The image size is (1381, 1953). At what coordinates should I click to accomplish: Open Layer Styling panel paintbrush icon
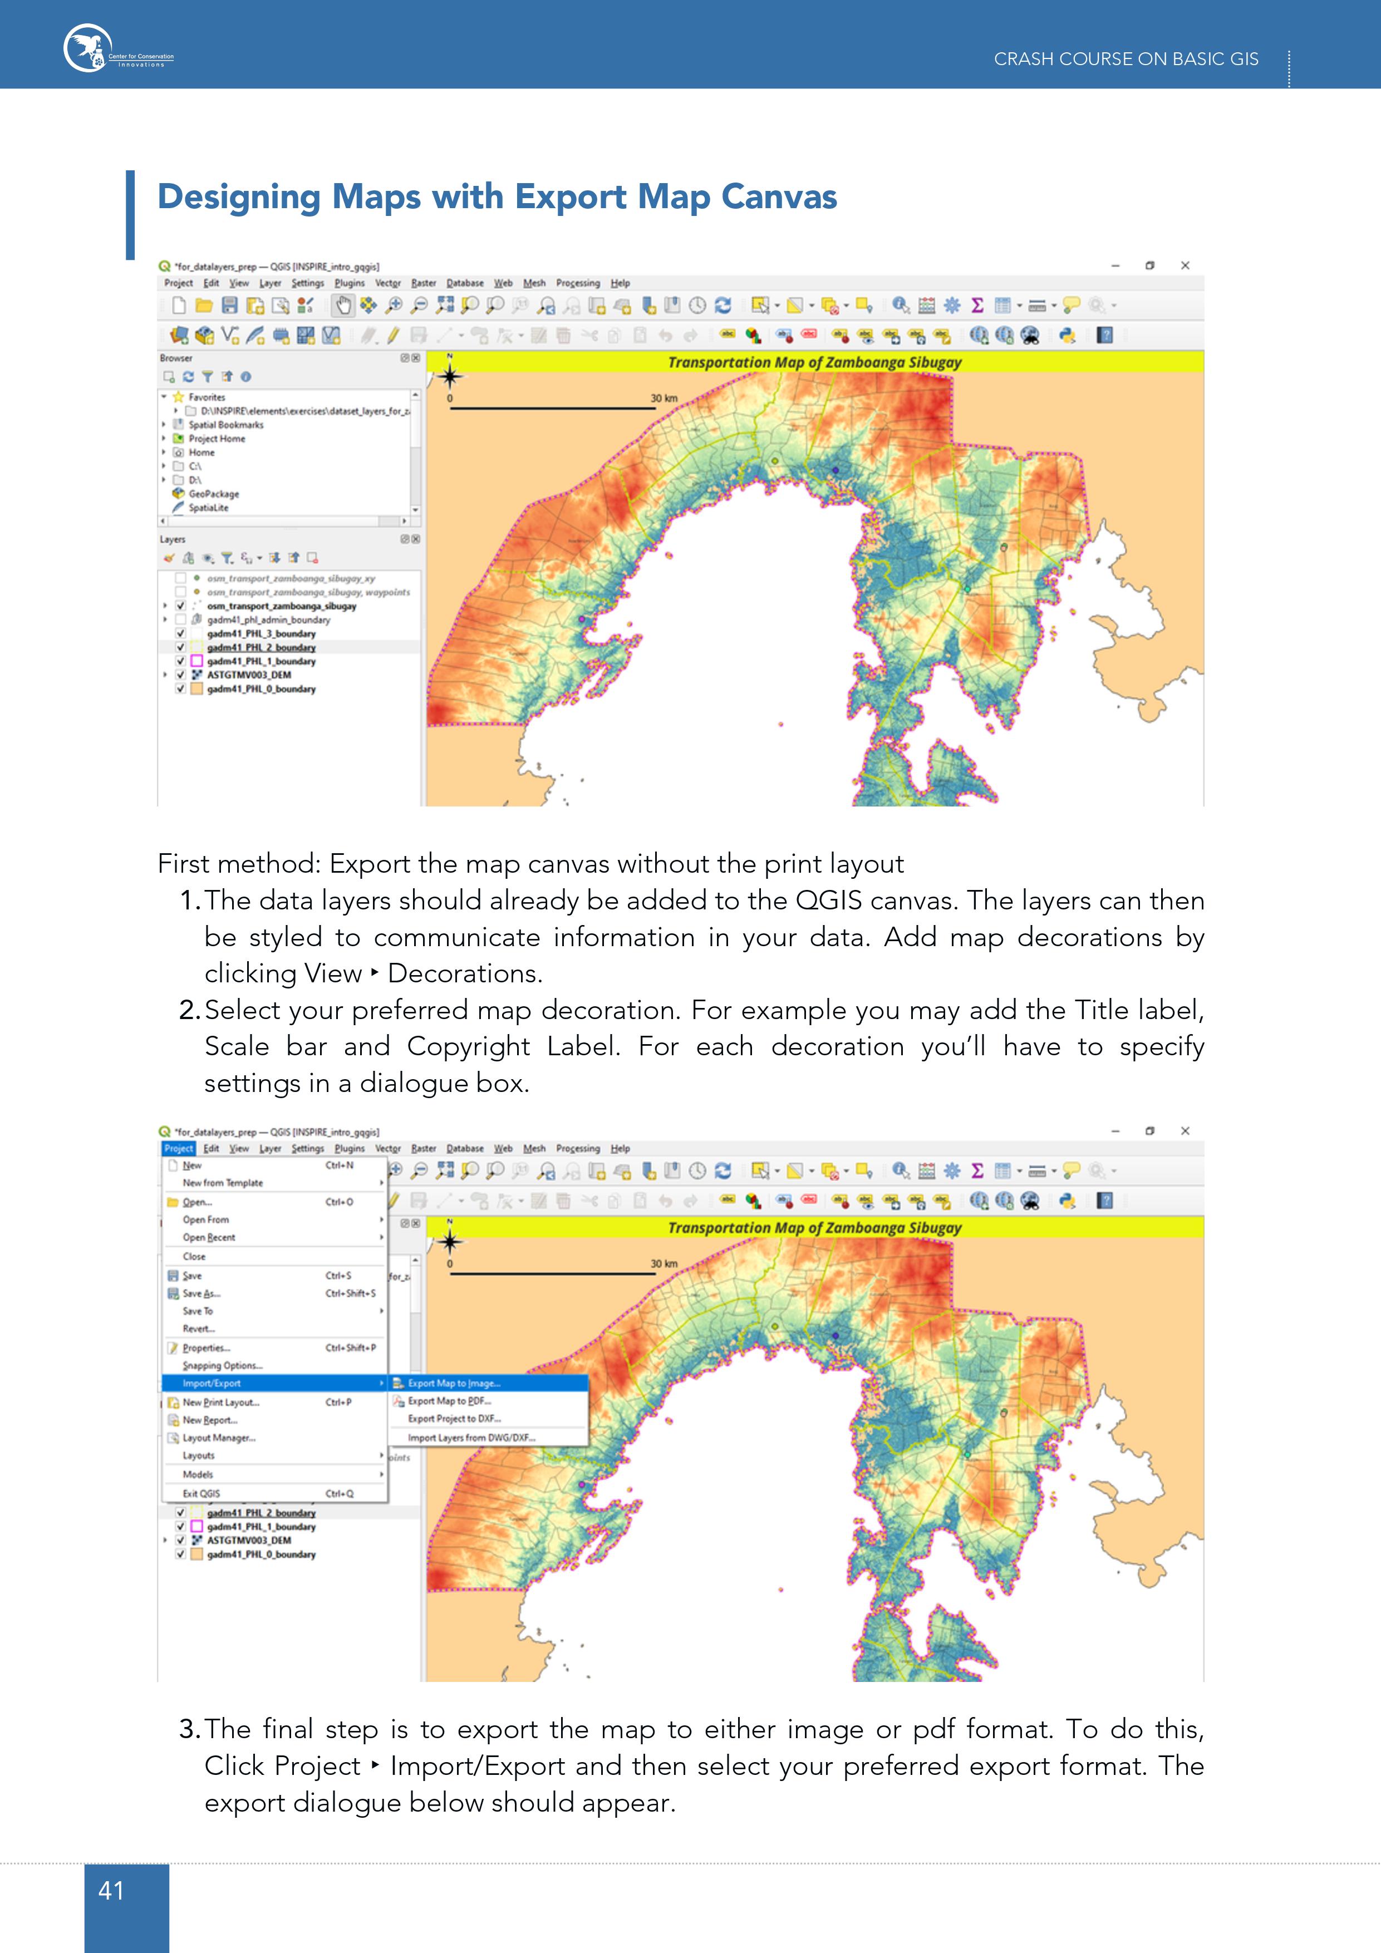pos(169,558)
